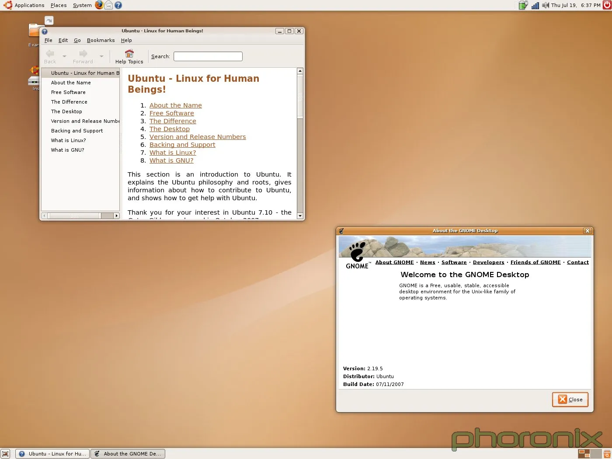Switch to the second workspace in pager

pos(595,454)
